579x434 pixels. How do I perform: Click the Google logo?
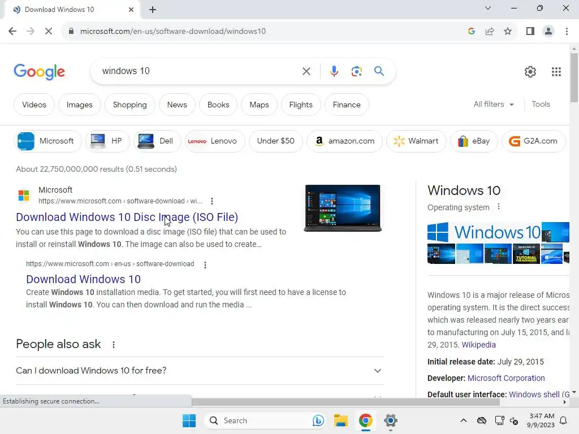point(39,72)
